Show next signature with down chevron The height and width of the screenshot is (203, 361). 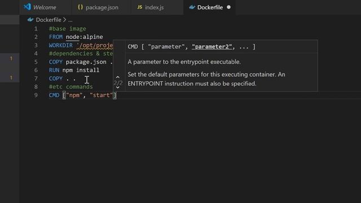coord(118,87)
